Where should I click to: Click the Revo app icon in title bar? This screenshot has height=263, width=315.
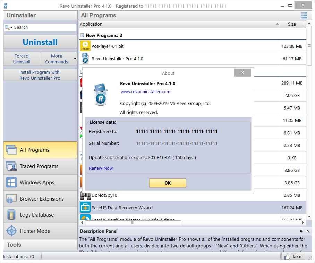tap(6, 6)
